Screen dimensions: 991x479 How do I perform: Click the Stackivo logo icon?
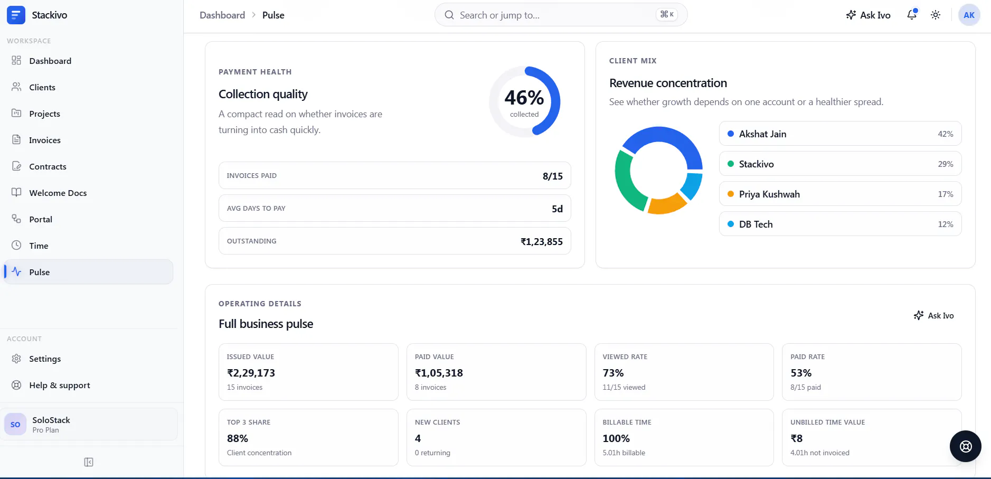pyautogui.click(x=16, y=15)
